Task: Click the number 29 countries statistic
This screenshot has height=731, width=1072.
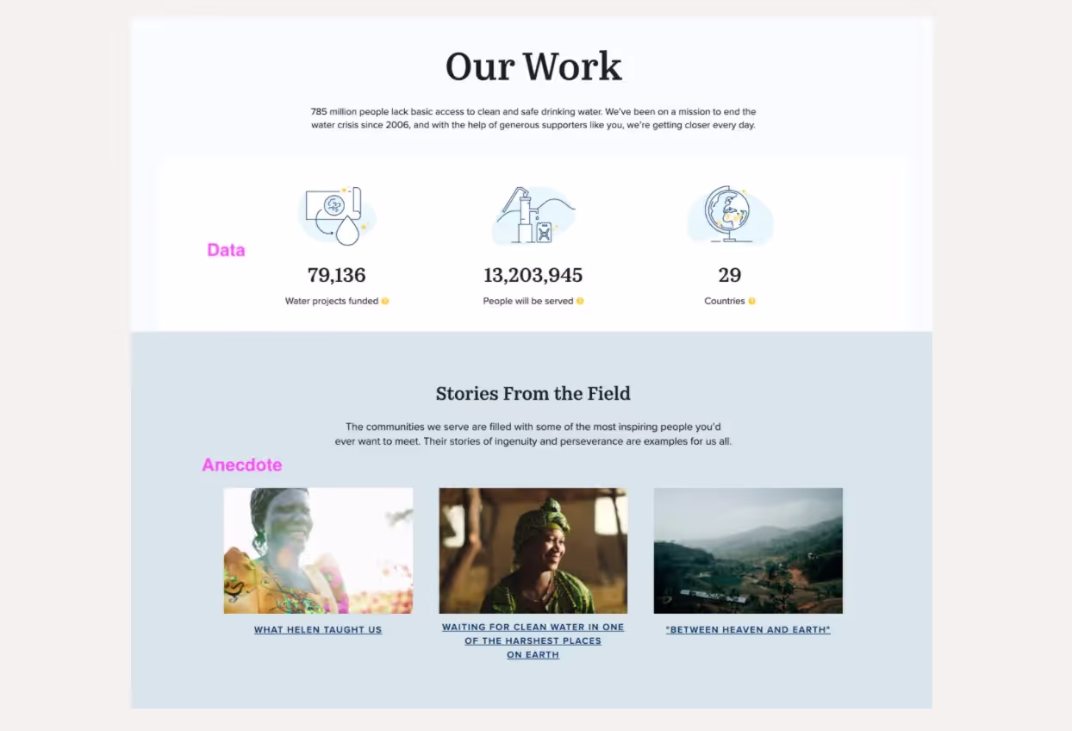Action: tap(729, 275)
